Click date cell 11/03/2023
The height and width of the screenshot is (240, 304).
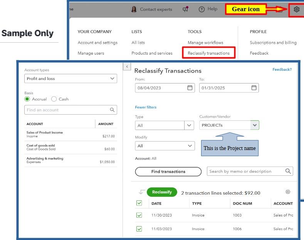[161, 229]
